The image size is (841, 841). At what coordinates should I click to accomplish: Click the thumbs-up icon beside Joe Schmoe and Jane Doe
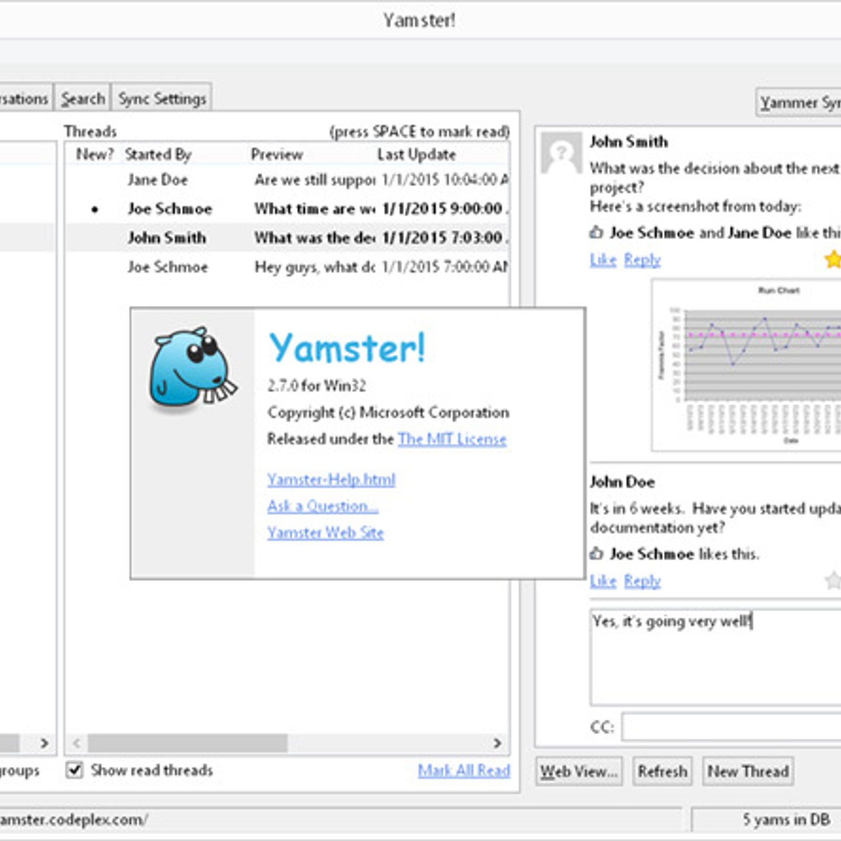tap(596, 232)
